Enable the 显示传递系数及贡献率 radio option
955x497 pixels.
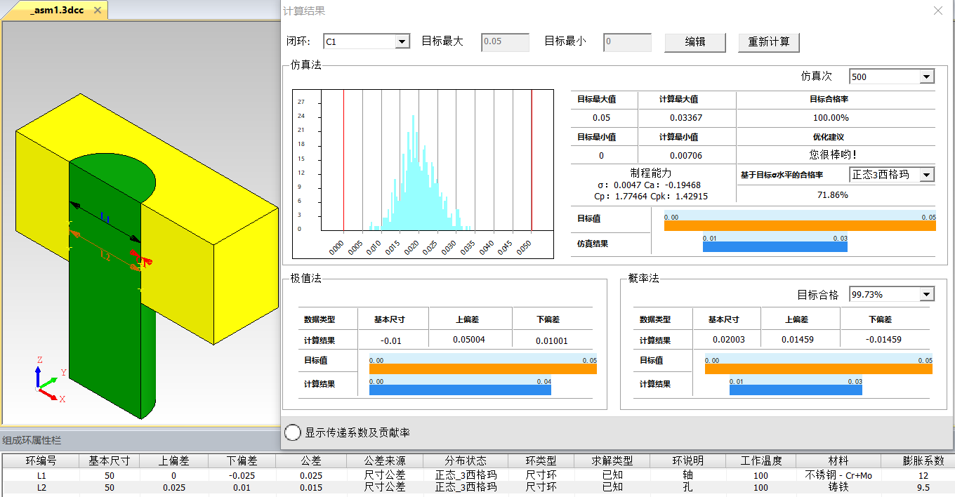[293, 432]
